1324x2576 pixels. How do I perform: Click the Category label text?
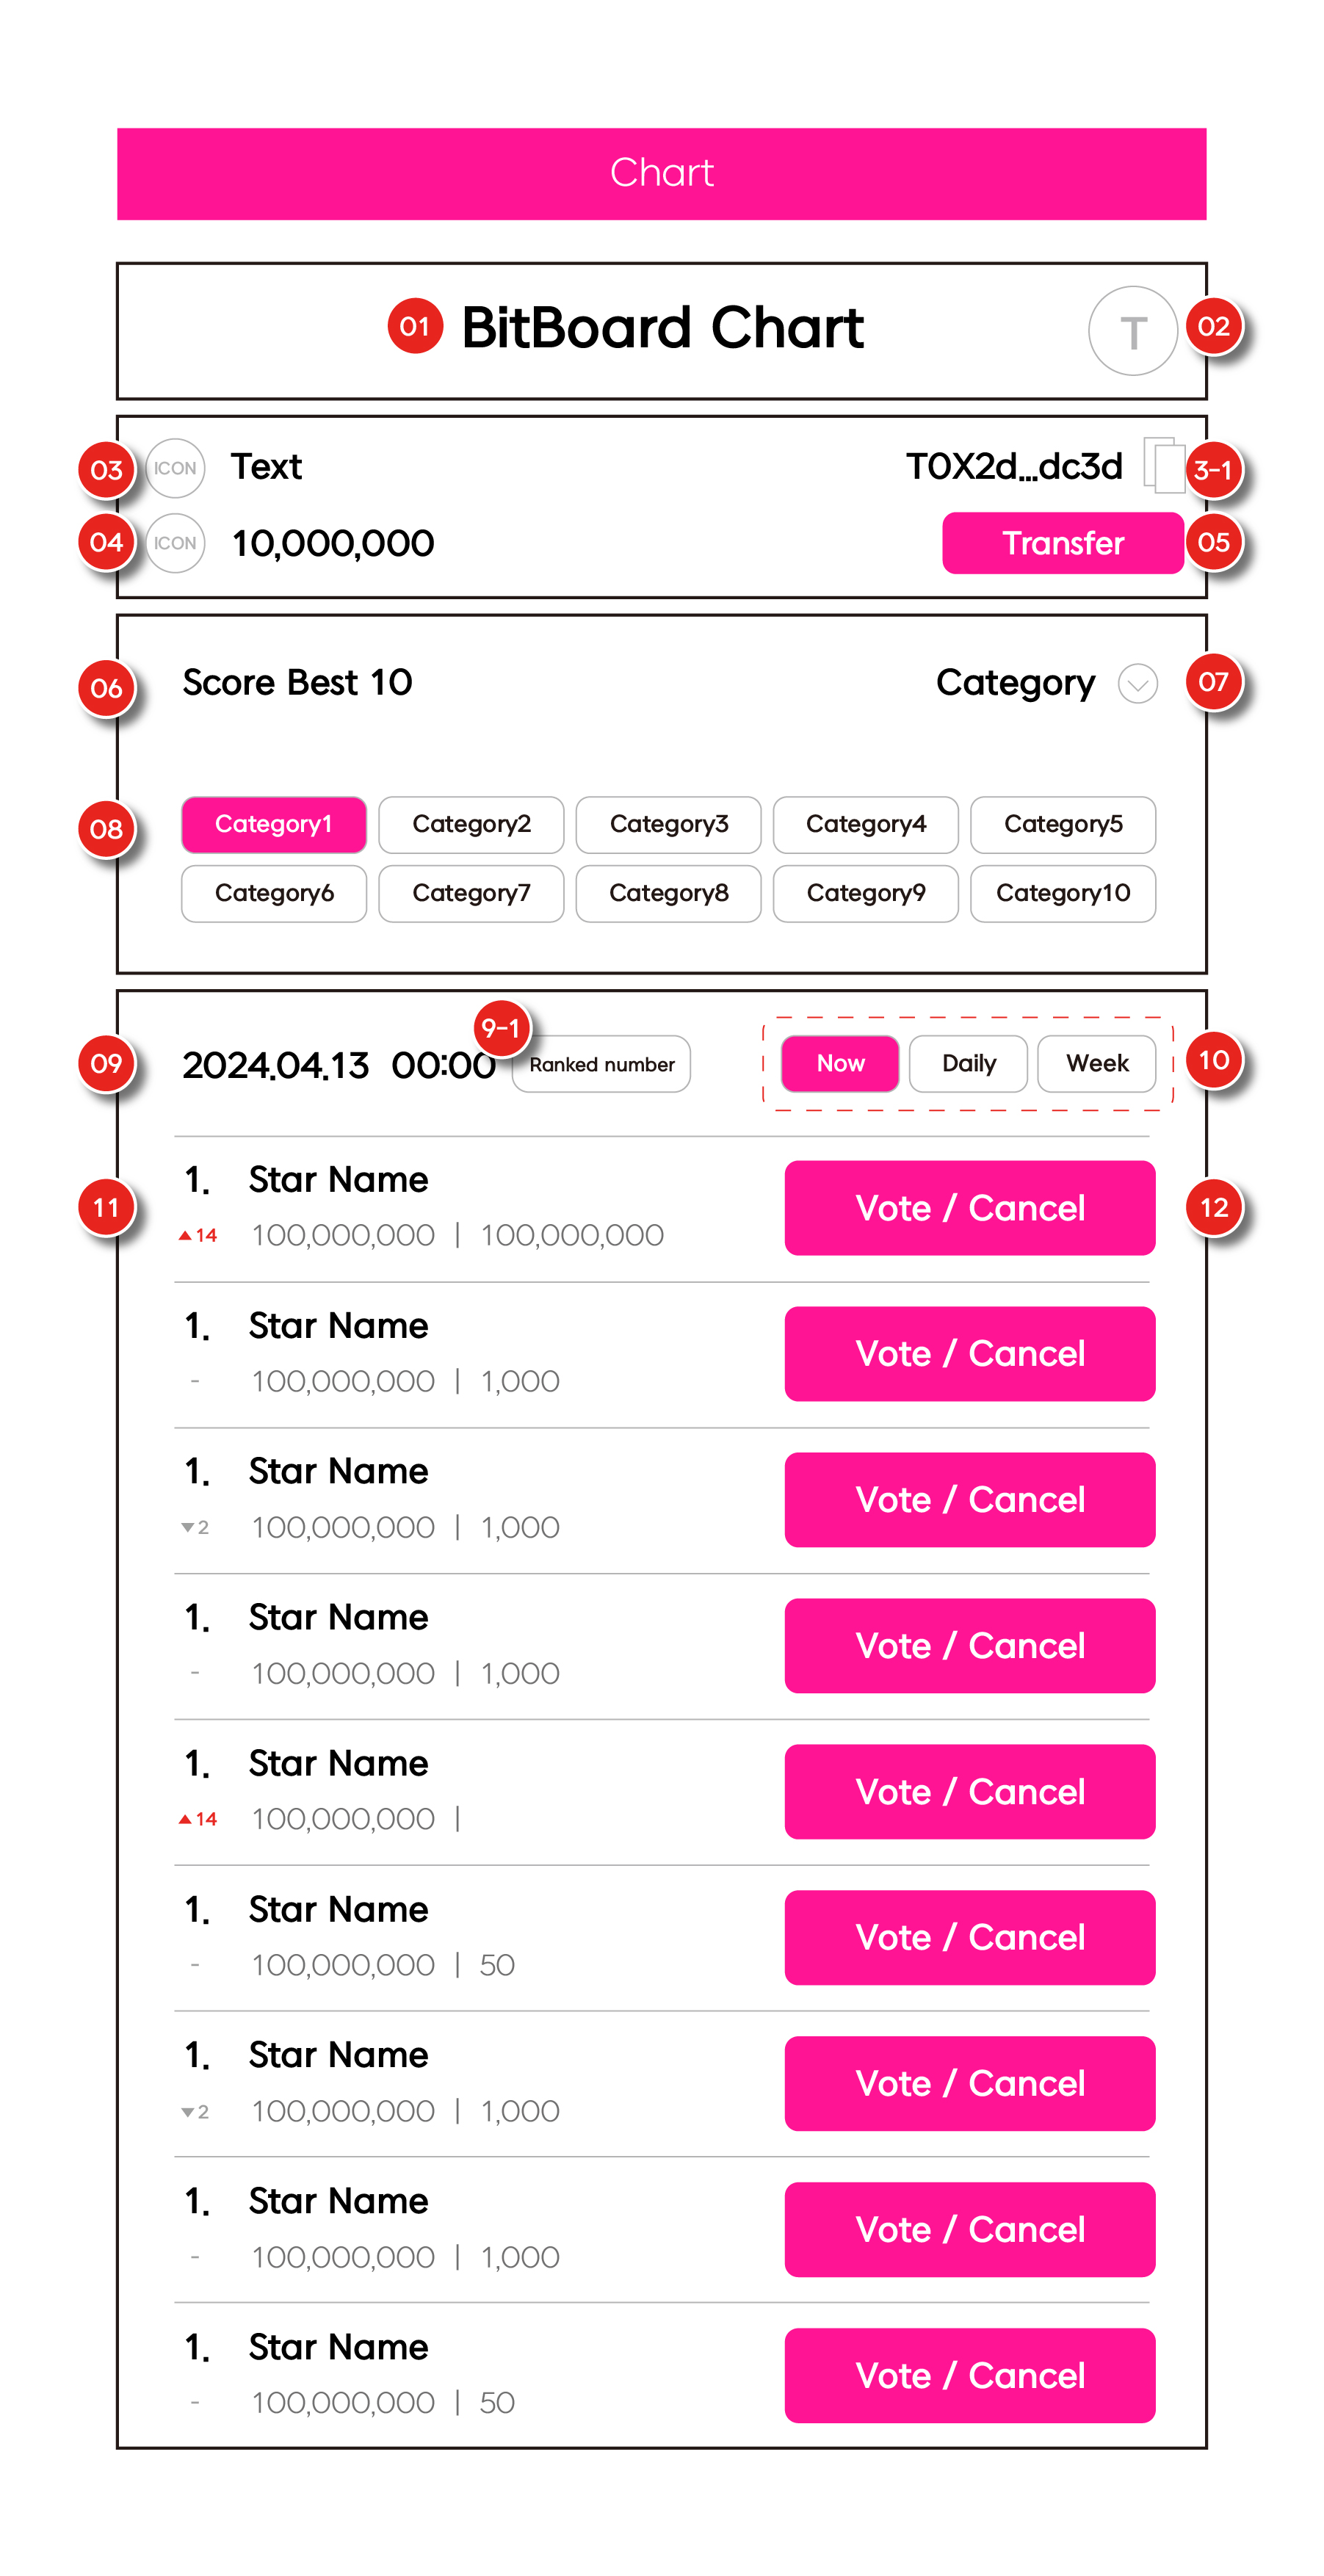1014,683
